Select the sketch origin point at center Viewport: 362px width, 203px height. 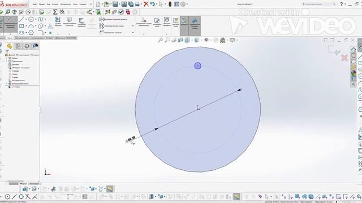point(198,109)
